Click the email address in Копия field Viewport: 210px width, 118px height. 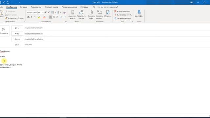[33, 39]
